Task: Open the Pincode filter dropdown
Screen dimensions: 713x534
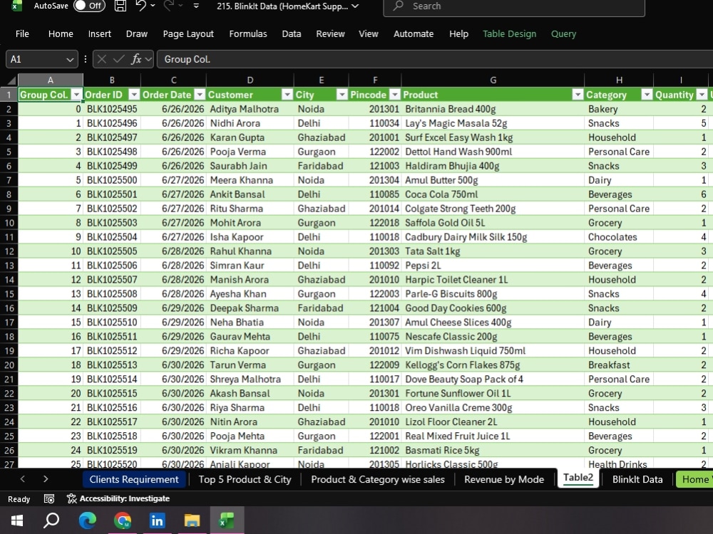Action: click(x=395, y=95)
